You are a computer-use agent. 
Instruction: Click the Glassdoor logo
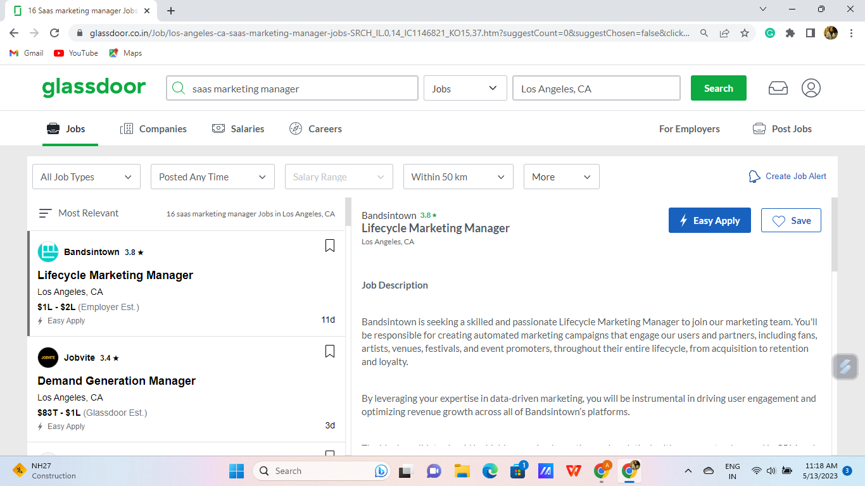94,87
